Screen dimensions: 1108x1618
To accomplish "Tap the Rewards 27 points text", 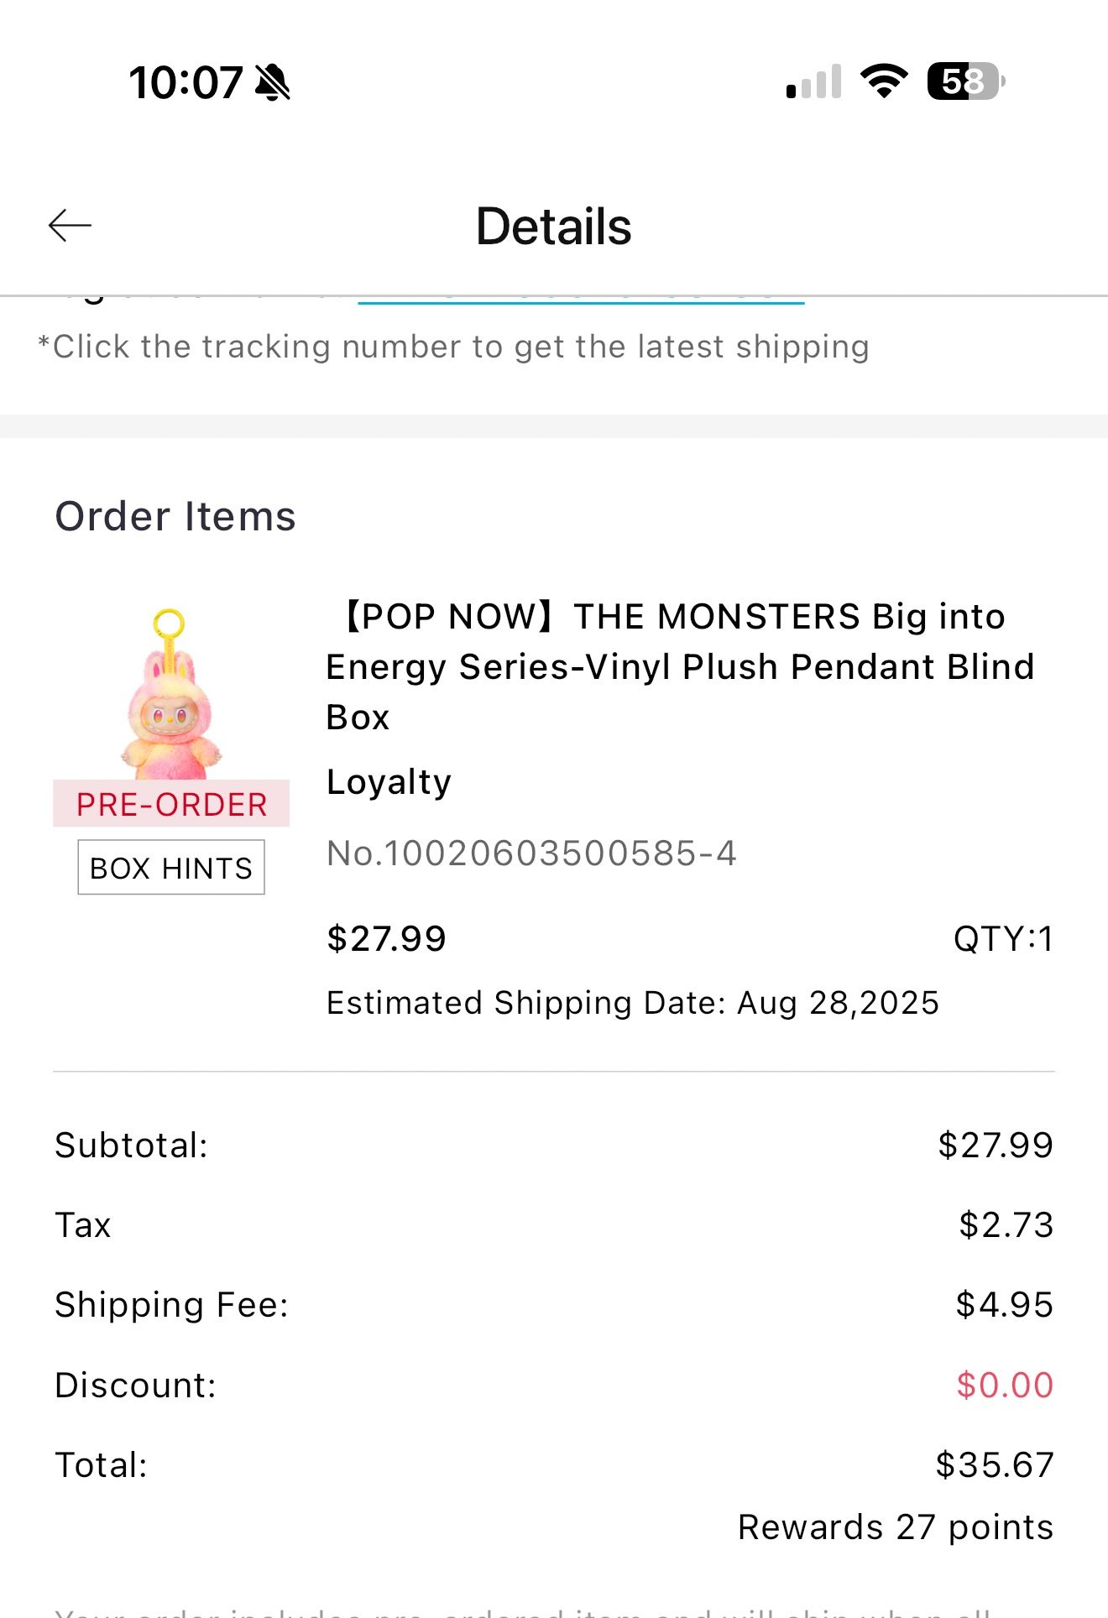I will (895, 1527).
